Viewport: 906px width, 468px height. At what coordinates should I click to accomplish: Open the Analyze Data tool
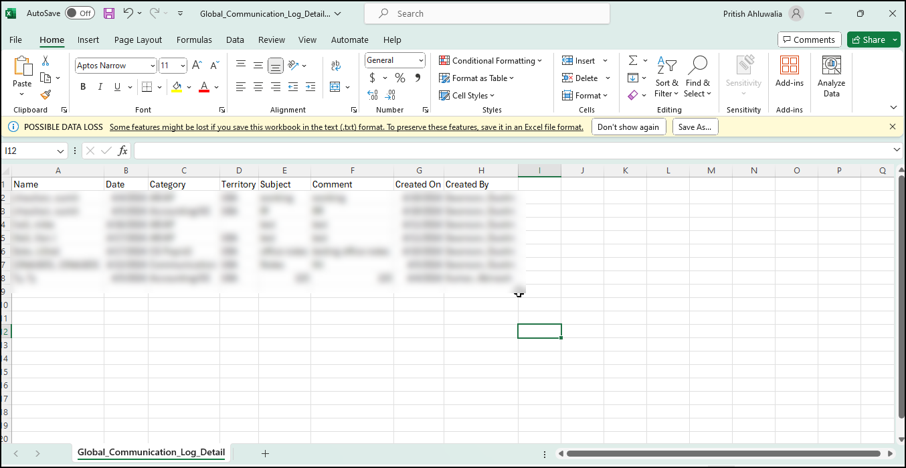point(831,77)
